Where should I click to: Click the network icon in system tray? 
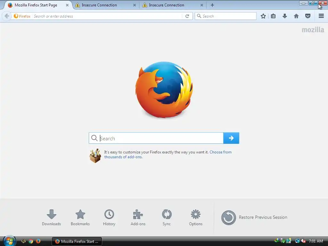pyautogui.click(x=297, y=241)
